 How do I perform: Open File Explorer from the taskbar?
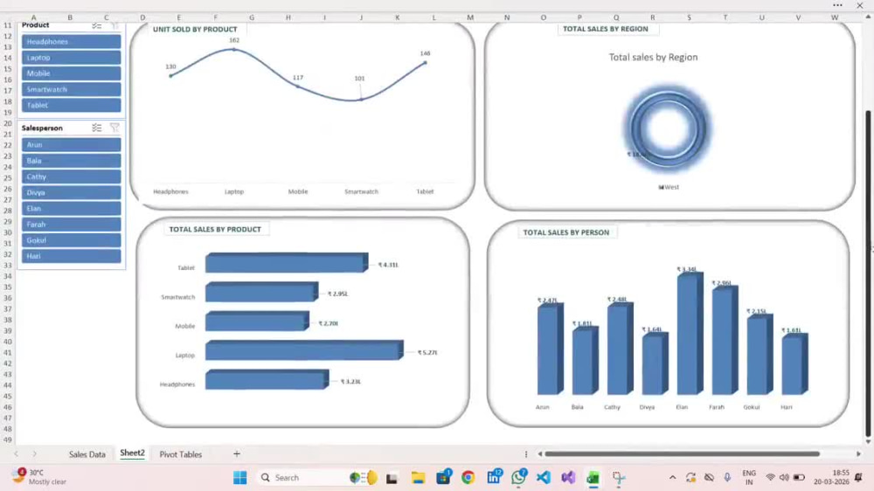pos(418,478)
